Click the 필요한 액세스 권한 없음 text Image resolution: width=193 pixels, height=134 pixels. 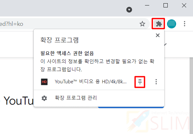tap(67, 53)
